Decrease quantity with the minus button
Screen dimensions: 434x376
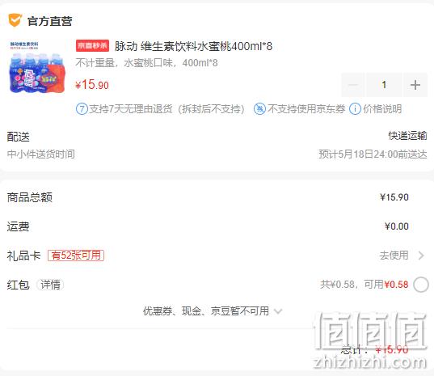[353, 85]
